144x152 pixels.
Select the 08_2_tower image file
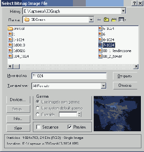pos(110,56)
